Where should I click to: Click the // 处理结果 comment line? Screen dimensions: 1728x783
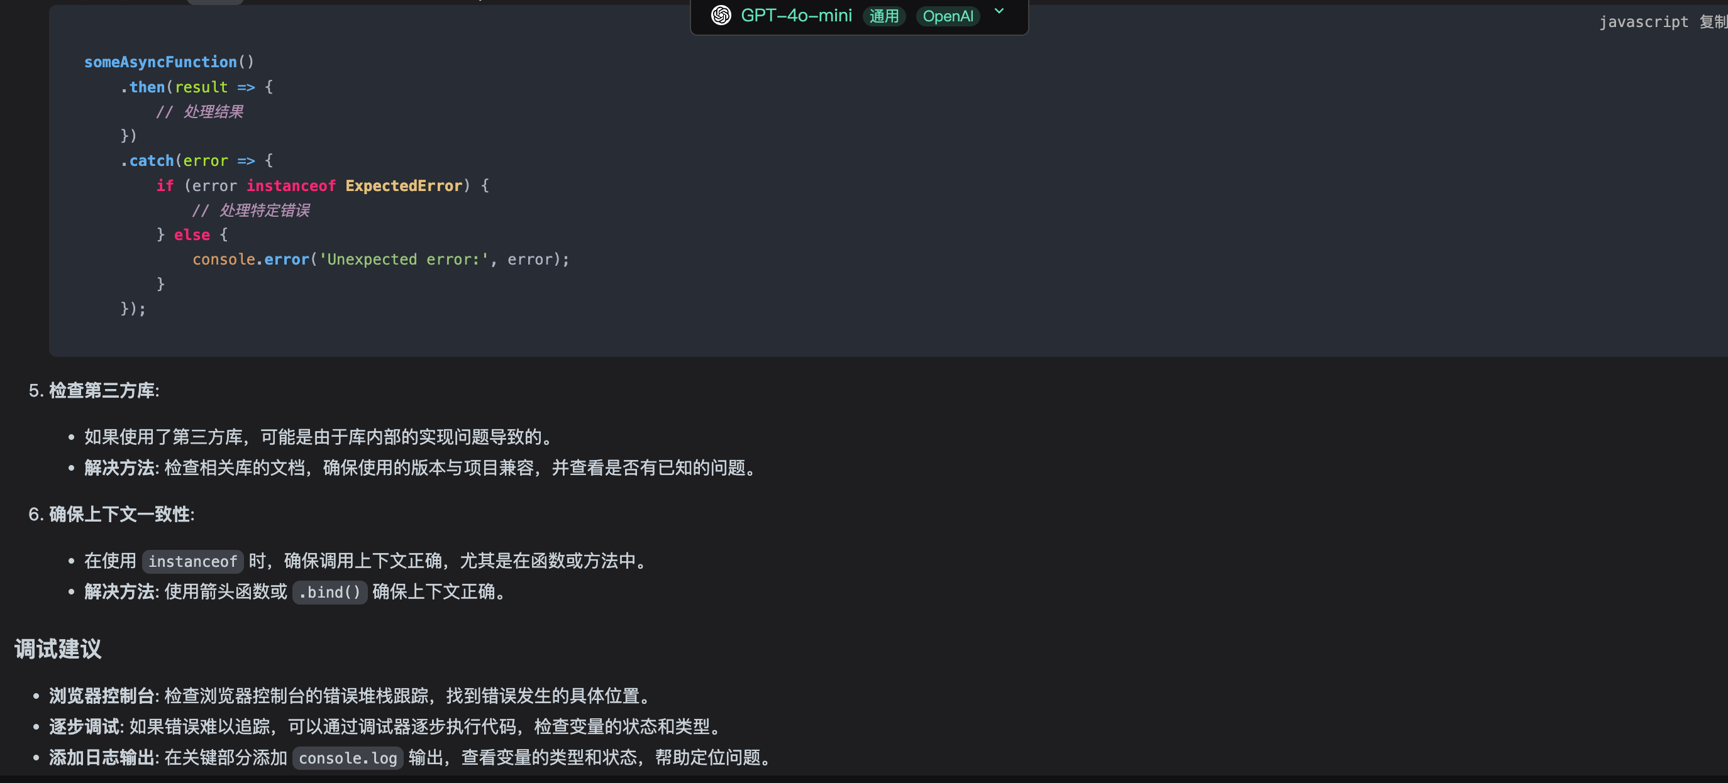[199, 111]
